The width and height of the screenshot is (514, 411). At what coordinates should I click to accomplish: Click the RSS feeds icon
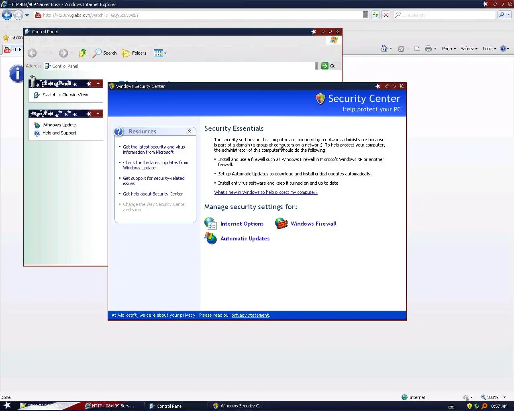pos(401,49)
